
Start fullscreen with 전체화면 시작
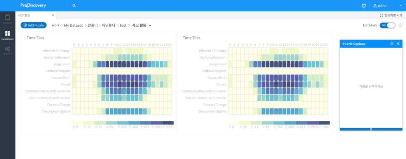[x=391, y=15]
